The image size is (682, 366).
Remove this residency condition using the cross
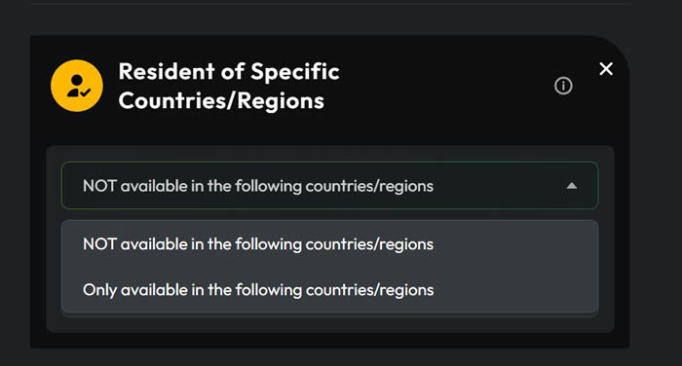pyautogui.click(x=606, y=69)
